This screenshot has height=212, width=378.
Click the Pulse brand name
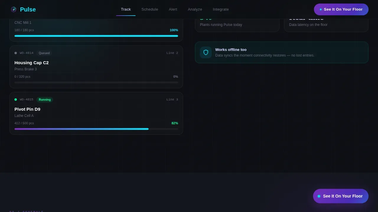pyautogui.click(x=28, y=9)
